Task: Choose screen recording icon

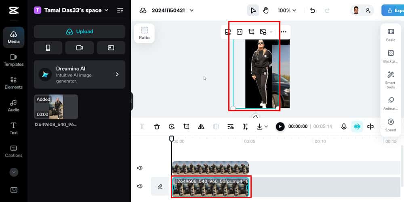Action: 111,48
